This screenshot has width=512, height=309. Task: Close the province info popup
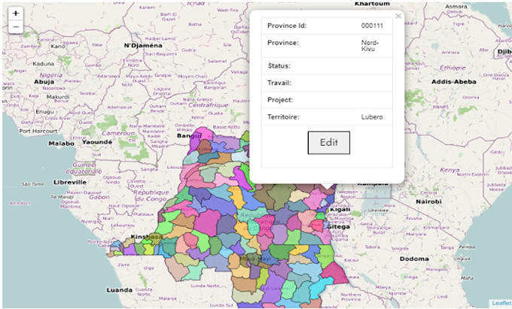click(398, 16)
